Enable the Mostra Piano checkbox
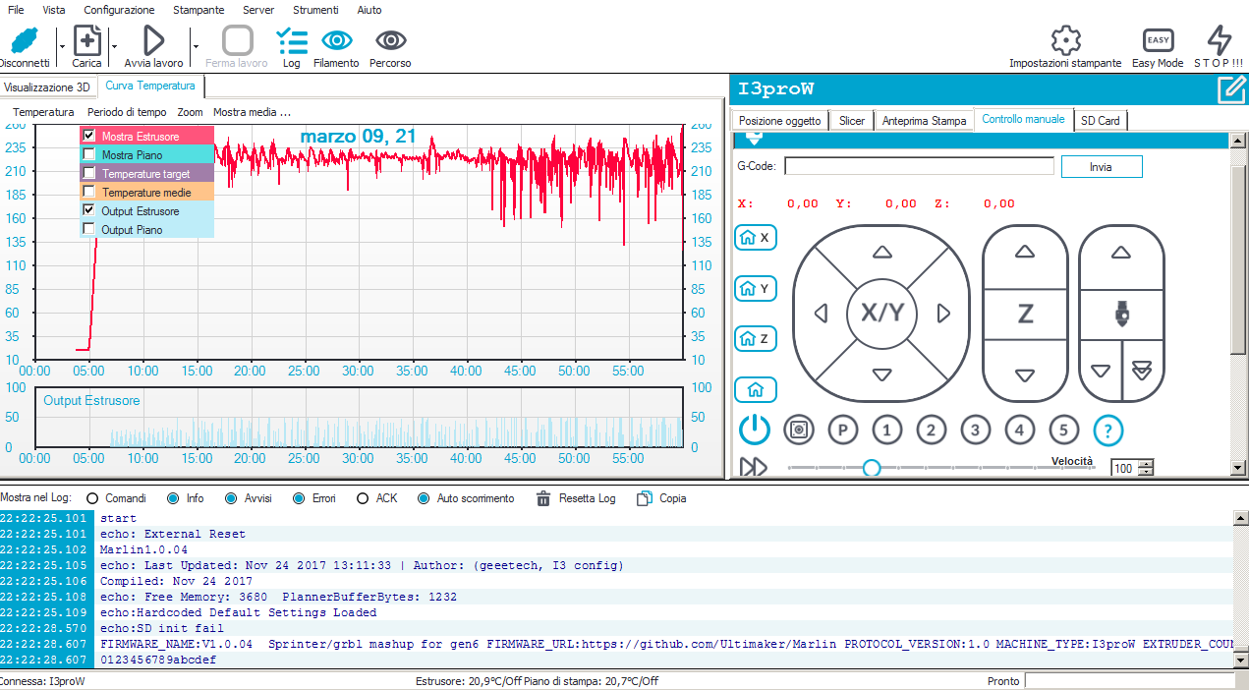The width and height of the screenshot is (1249, 690). click(89, 154)
